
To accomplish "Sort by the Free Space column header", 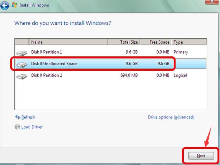I will (155, 42).
